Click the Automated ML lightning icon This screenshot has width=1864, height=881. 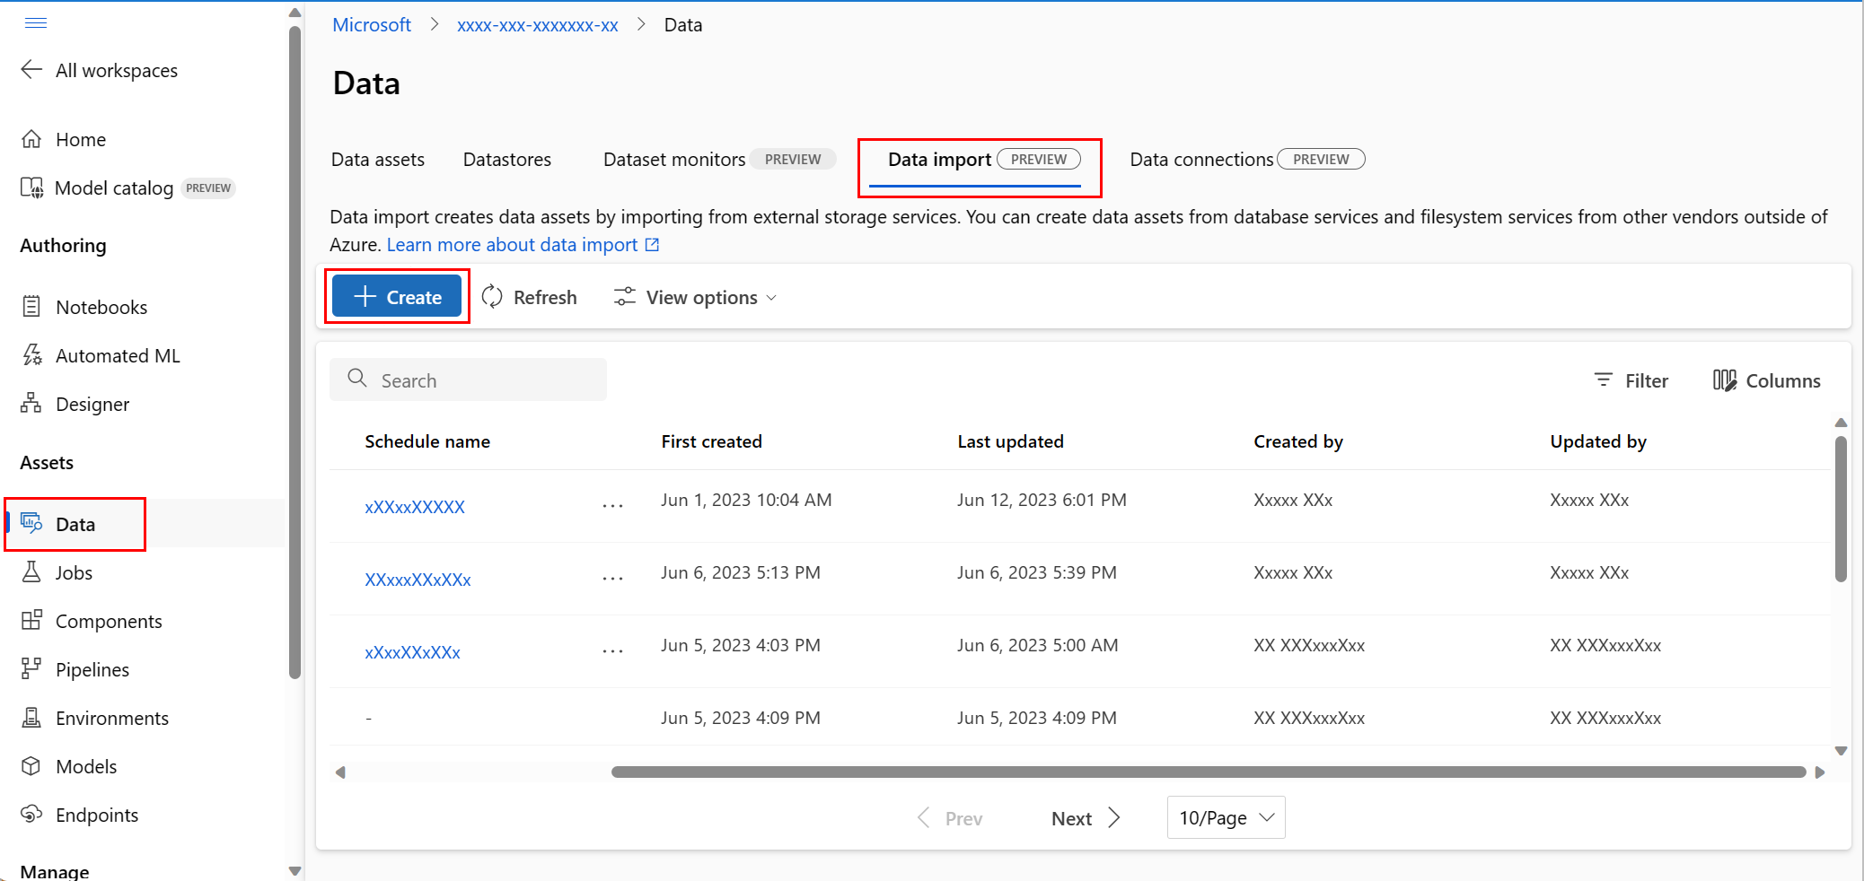click(x=31, y=355)
